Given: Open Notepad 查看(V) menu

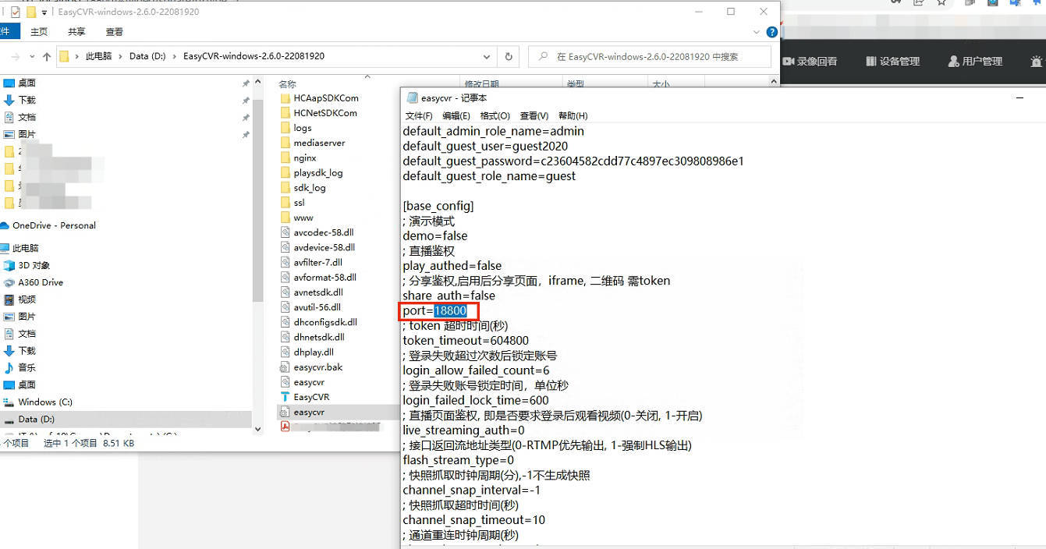Looking at the screenshot, I should (534, 115).
